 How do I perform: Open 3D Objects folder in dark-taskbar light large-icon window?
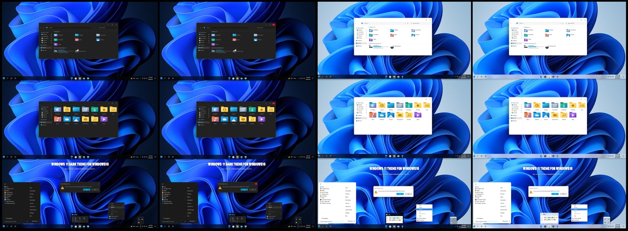[x=373, y=107]
